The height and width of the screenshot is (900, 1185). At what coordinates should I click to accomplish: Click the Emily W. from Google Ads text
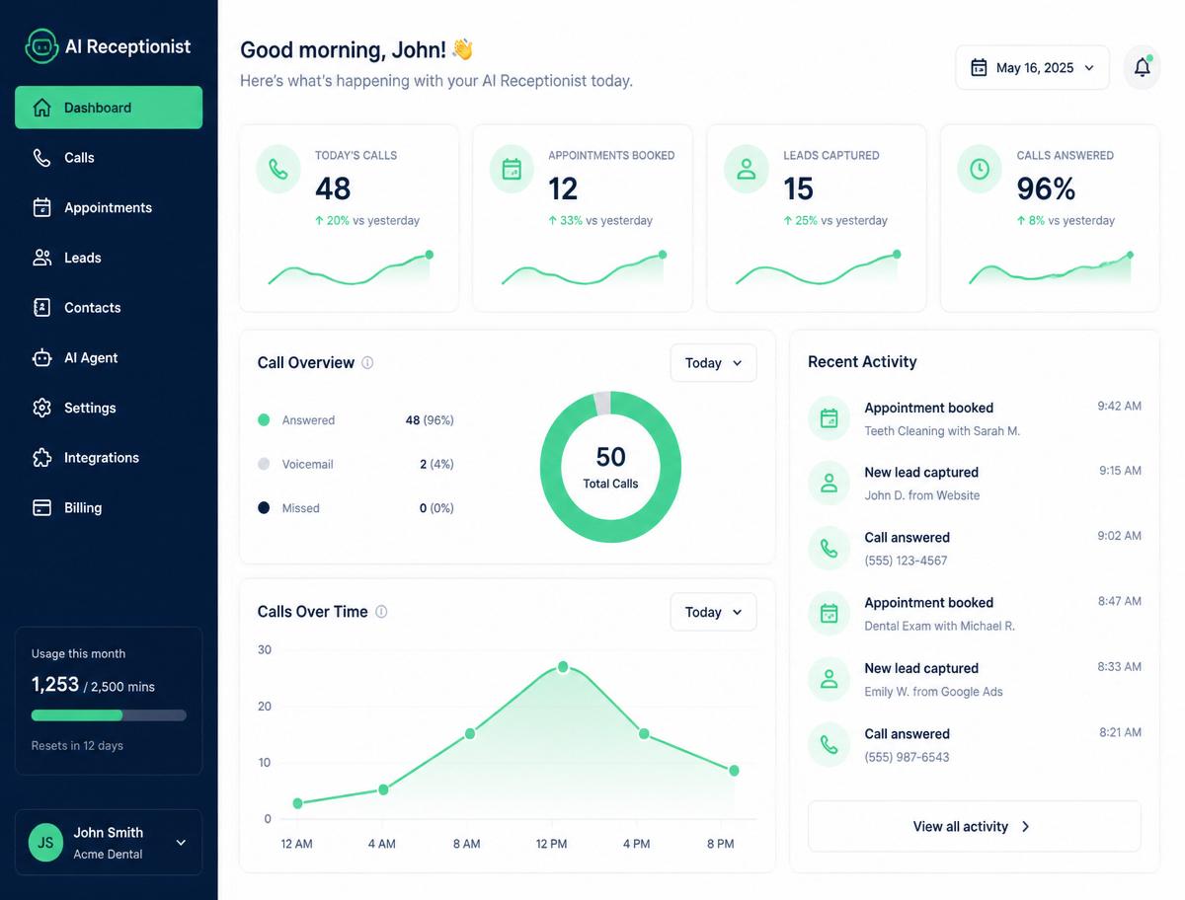pyautogui.click(x=933, y=692)
